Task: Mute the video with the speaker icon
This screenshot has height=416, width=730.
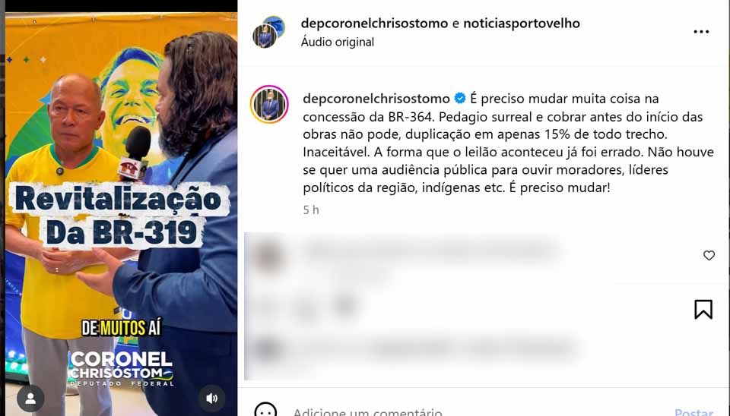Action: [212, 399]
